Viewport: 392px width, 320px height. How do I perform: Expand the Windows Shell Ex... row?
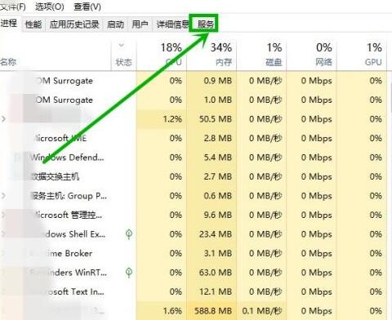[x=3, y=234]
